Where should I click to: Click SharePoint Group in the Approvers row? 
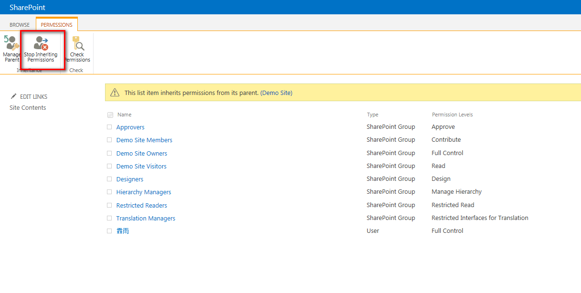(391, 126)
